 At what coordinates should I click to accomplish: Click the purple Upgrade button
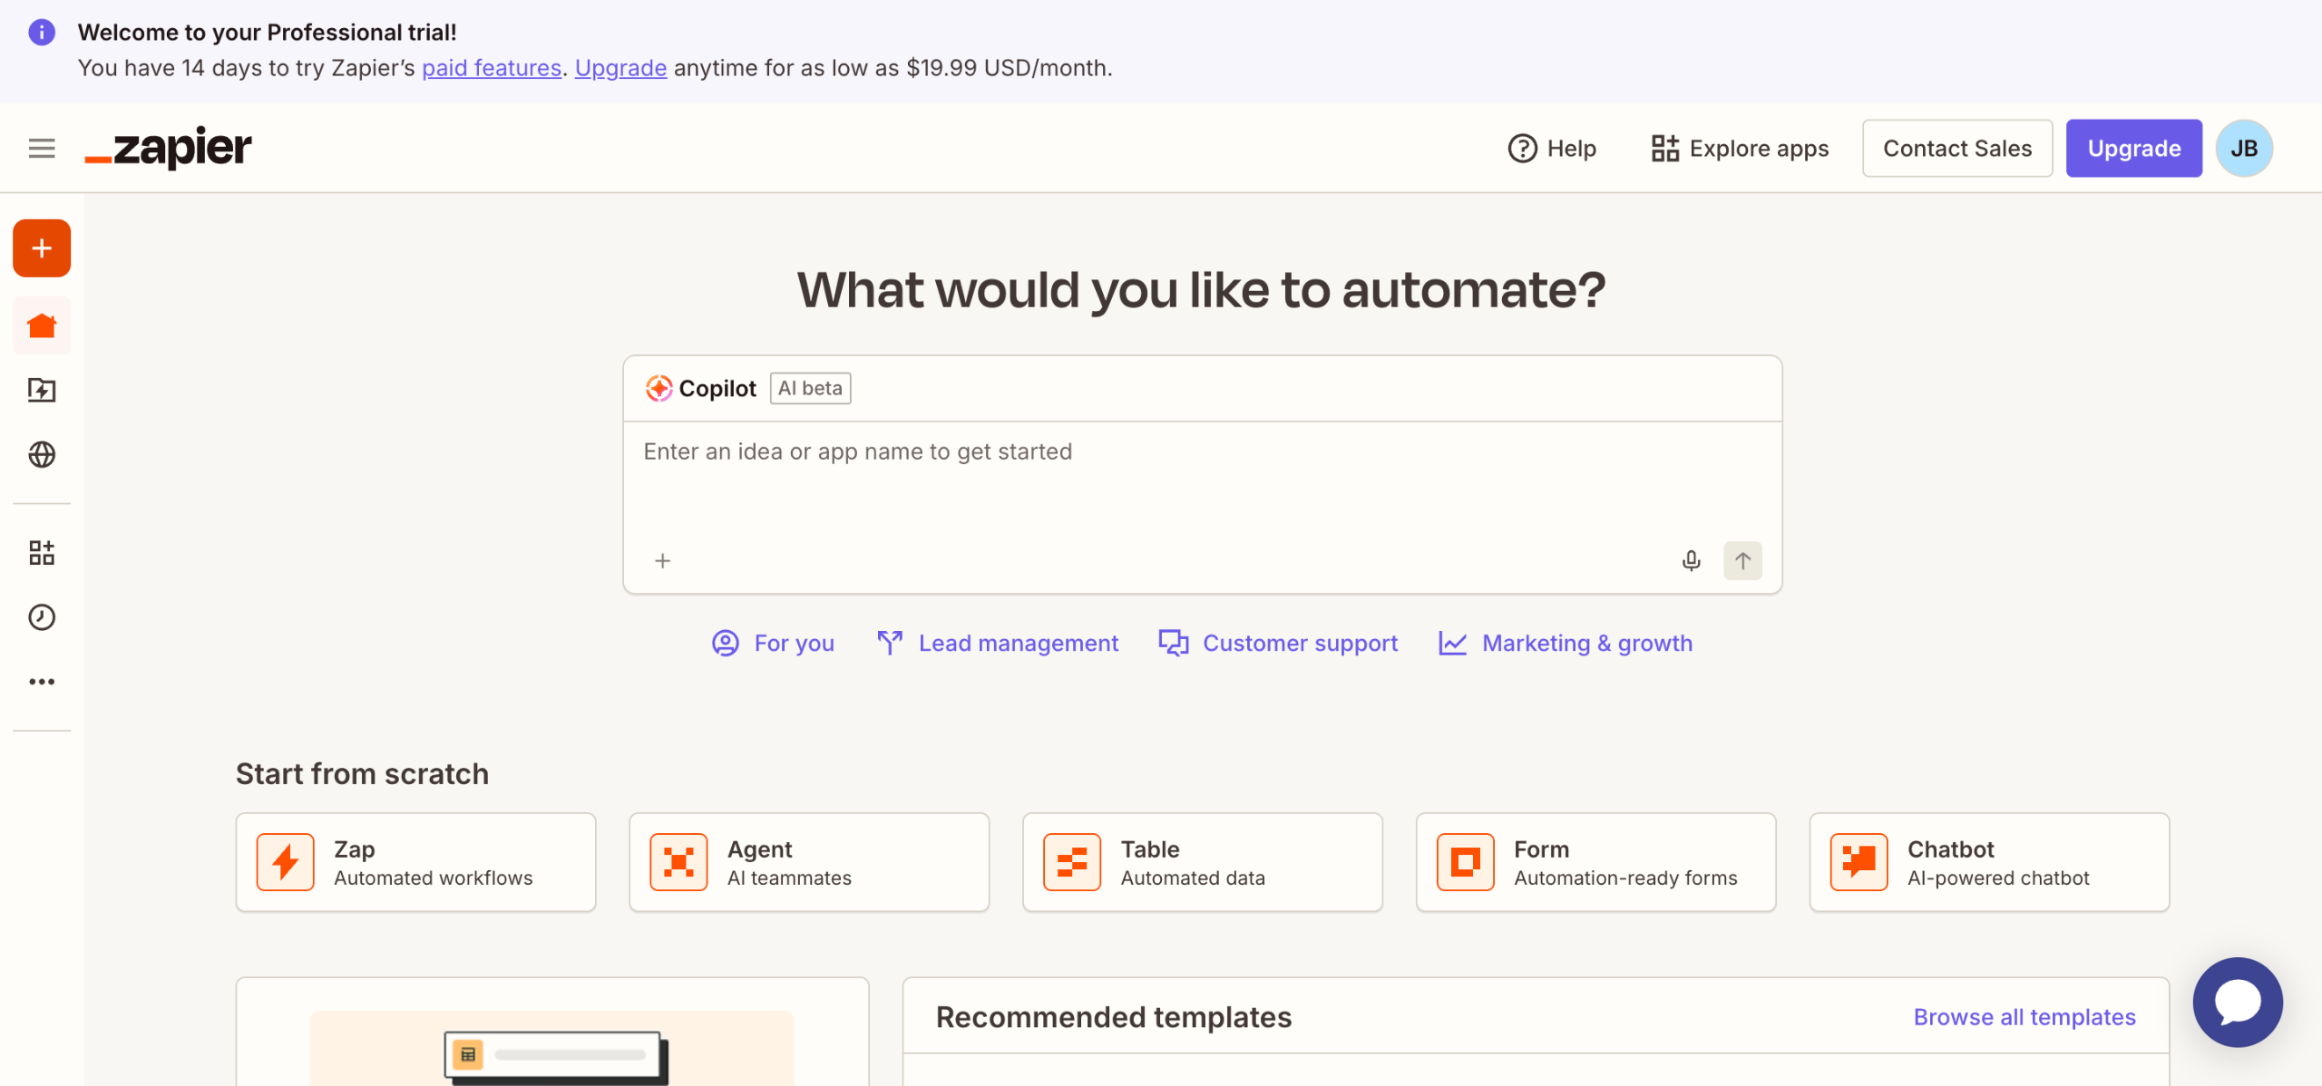tap(2133, 148)
